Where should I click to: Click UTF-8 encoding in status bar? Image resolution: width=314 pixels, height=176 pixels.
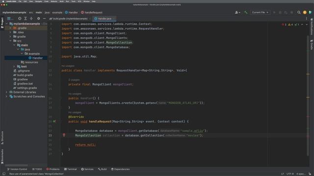290,174
